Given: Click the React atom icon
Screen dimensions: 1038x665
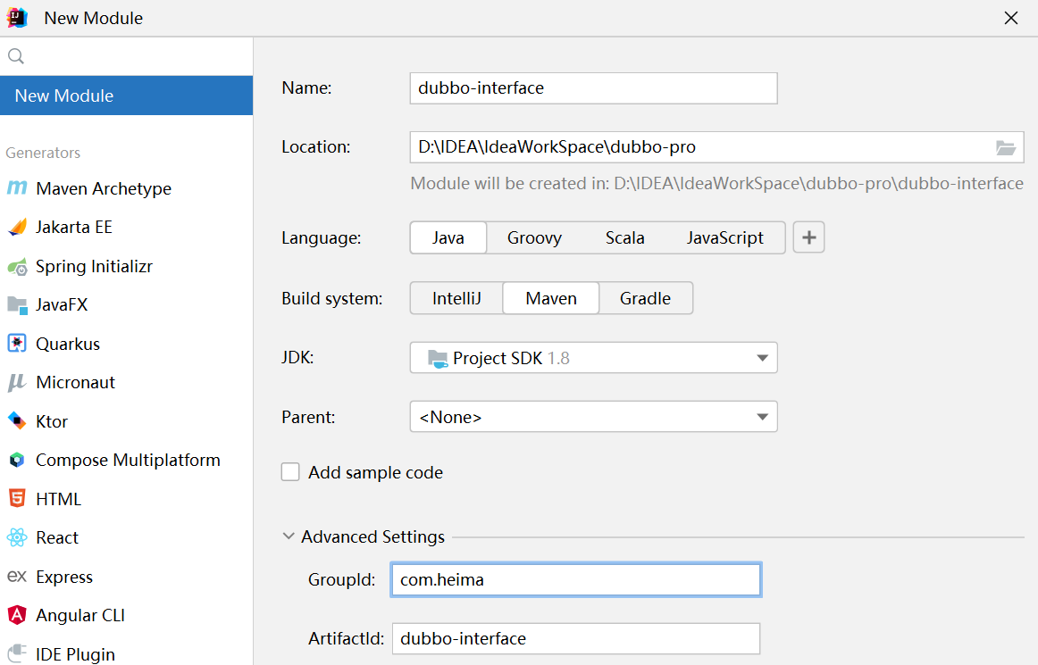Looking at the screenshot, I should [x=17, y=537].
